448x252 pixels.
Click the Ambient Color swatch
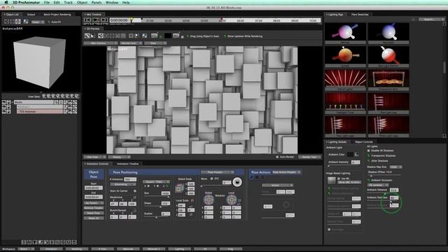tap(350, 154)
